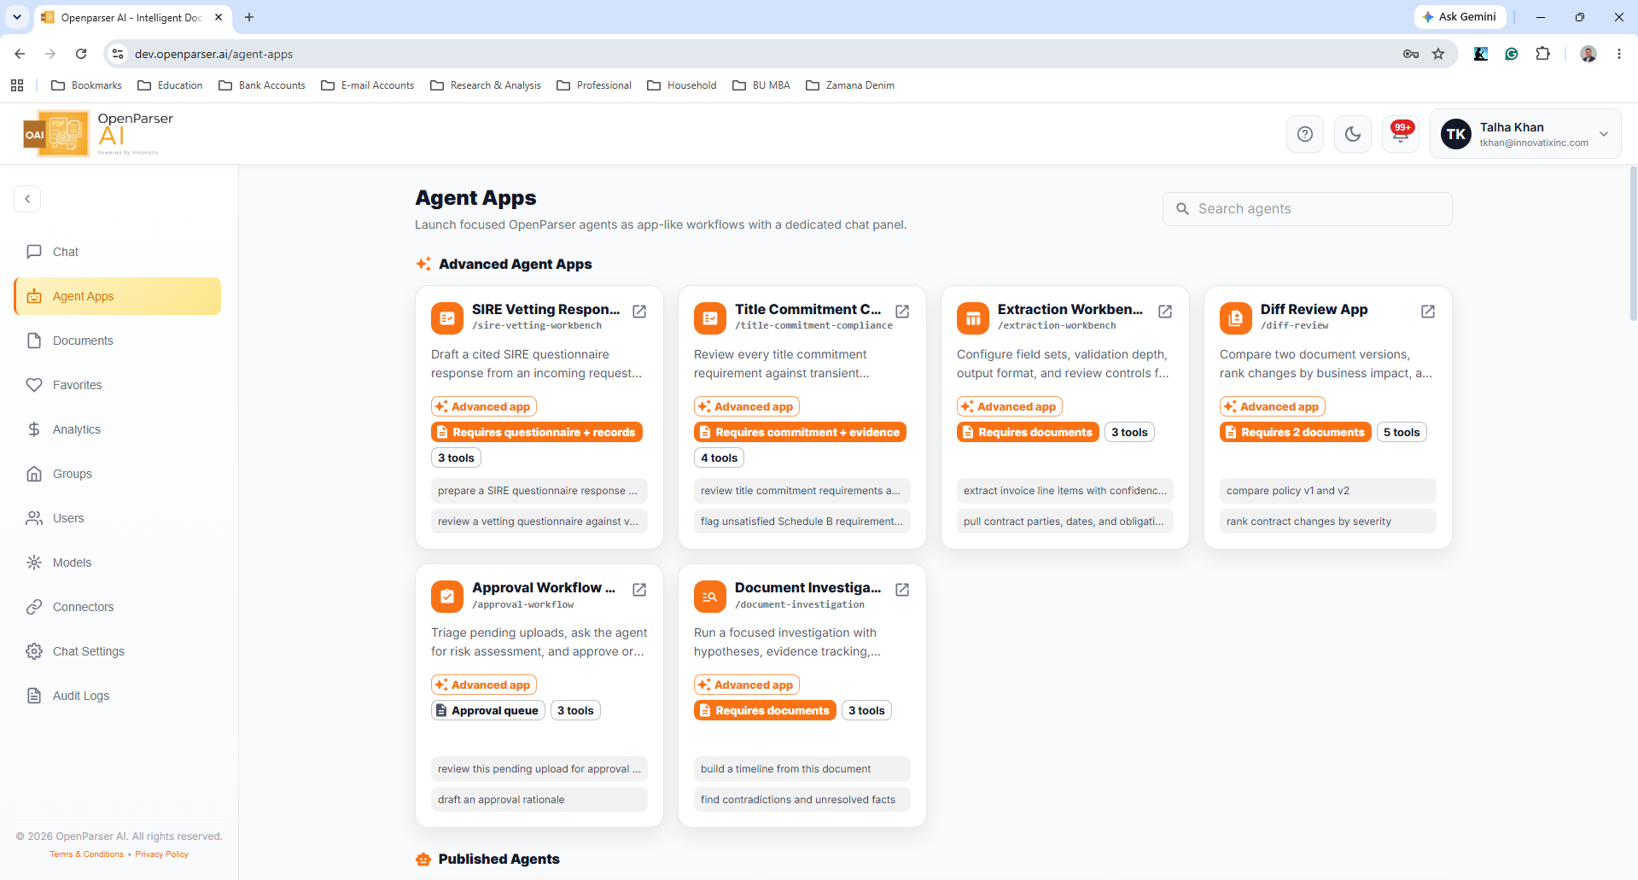Open Chrome three-dot menu
Viewport: 1638px width, 880px height.
(1618, 54)
